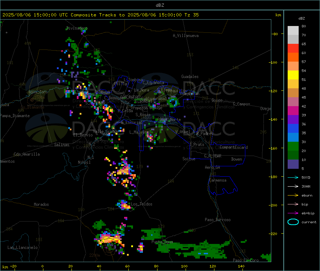
Task: Click the 'Salinas' map label
Action: tap(62, 145)
